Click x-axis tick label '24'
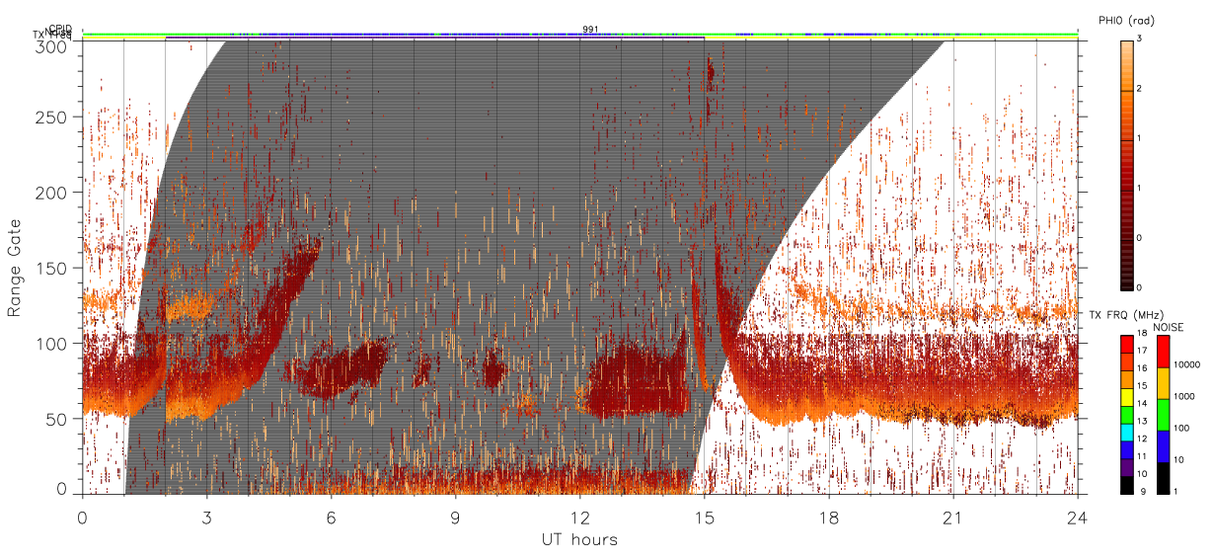 pyautogui.click(x=1077, y=518)
